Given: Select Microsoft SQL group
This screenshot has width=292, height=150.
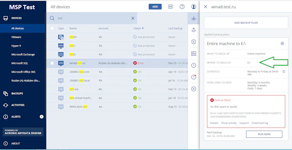Looking at the screenshot, I should tap(20, 63).
